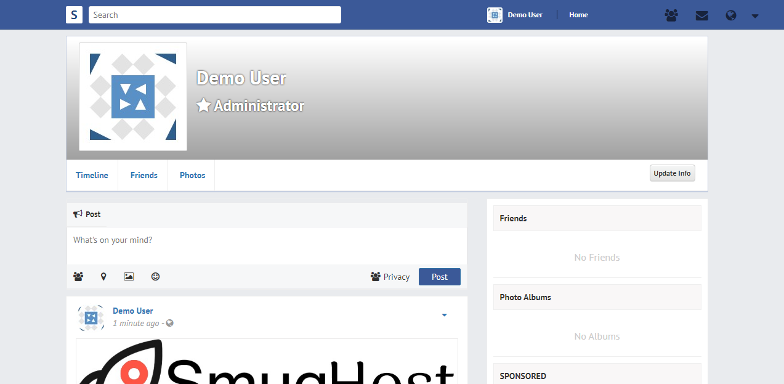
Task: Go to Home in the navbar
Action: coord(578,15)
